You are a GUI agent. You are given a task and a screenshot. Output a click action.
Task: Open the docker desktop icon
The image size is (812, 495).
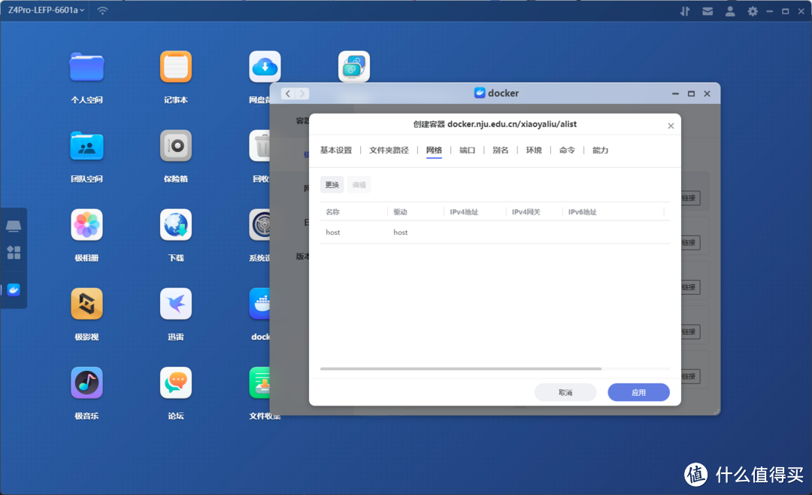click(x=259, y=304)
